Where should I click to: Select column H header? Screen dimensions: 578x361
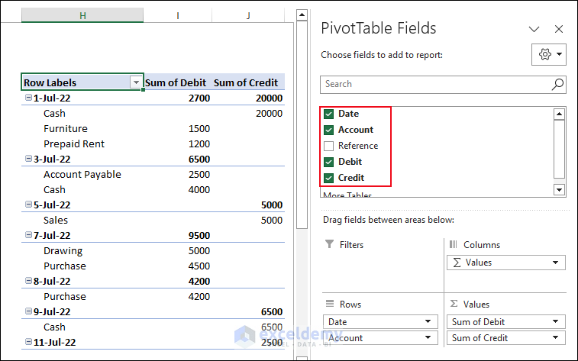click(x=82, y=15)
